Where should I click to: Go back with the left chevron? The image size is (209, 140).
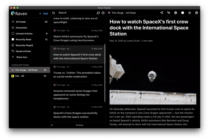tap(52, 125)
